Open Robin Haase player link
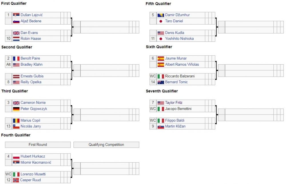The image size is (286, 184). (x=31, y=39)
